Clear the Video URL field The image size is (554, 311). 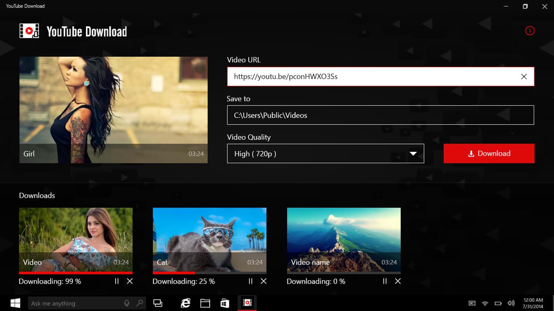(524, 77)
